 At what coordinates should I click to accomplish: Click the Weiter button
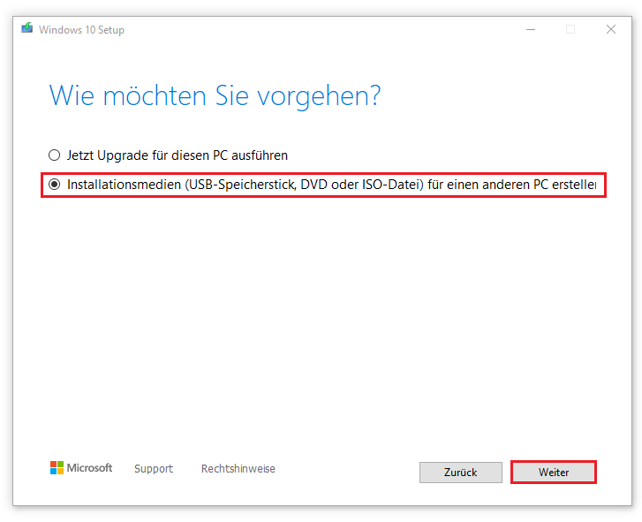coord(553,472)
